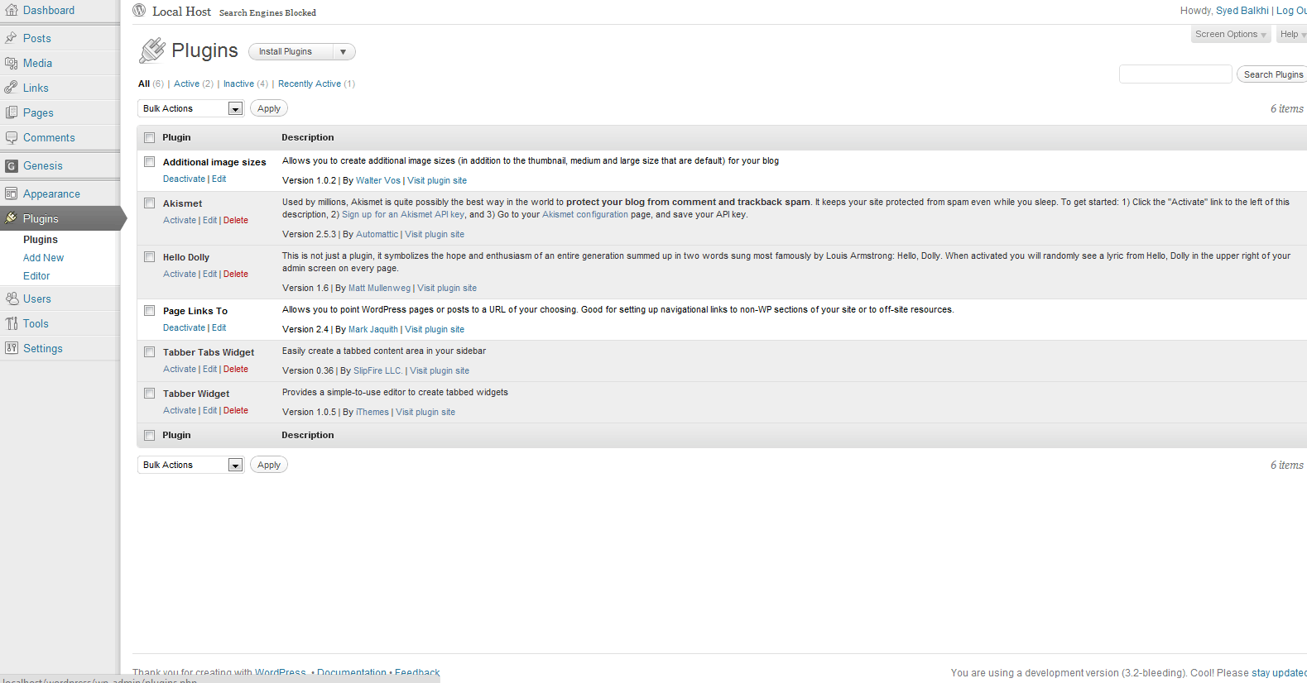Click the Posts pushpin icon
This screenshot has height=683, width=1307.
[11, 38]
